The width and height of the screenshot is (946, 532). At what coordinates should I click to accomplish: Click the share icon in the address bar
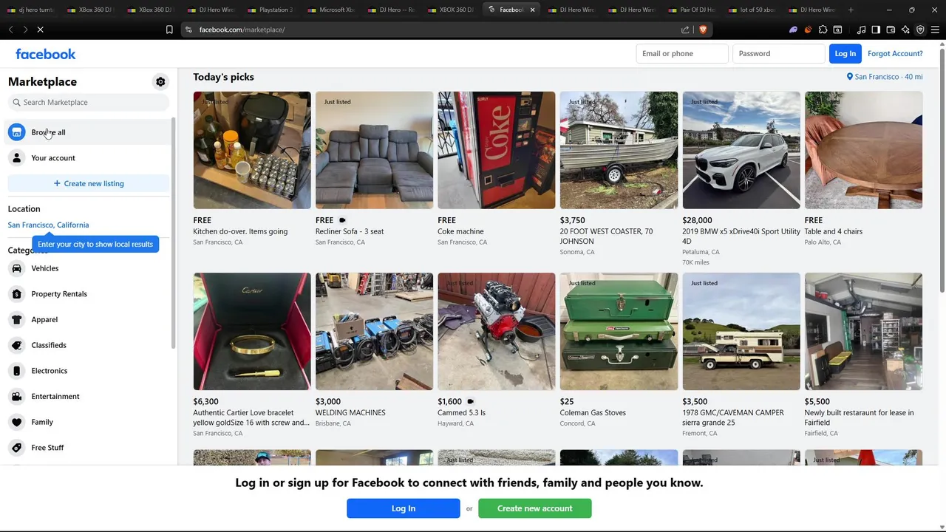[685, 30]
